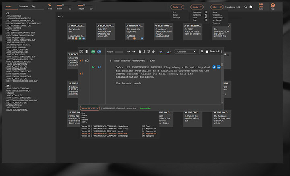Open the Version 04 of 05 dropdown
The width and height of the screenshot is (290, 176).
[89, 108]
